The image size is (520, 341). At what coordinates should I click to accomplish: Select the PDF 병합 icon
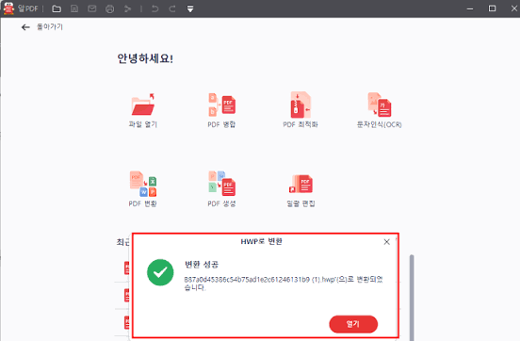pos(222,105)
